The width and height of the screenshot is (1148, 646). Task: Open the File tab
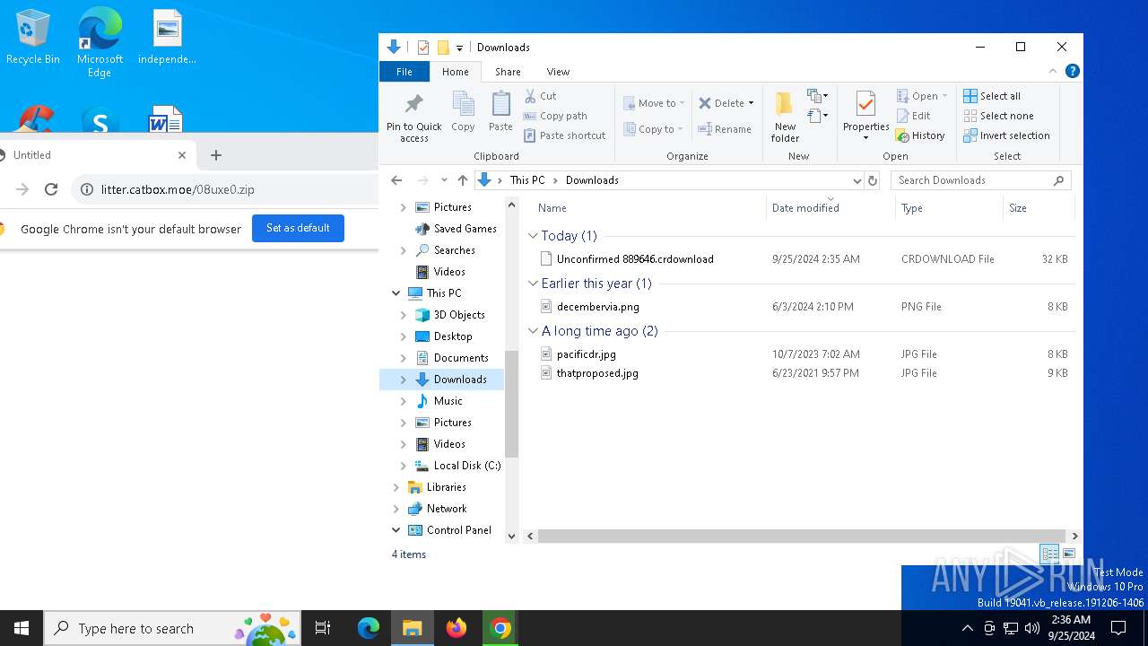pyautogui.click(x=404, y=72)
